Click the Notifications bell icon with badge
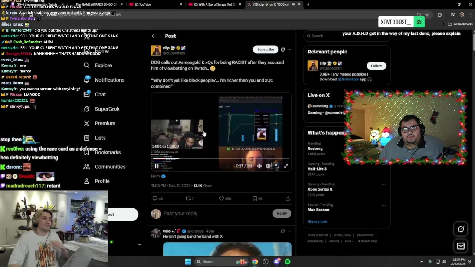 pos(87,79)
